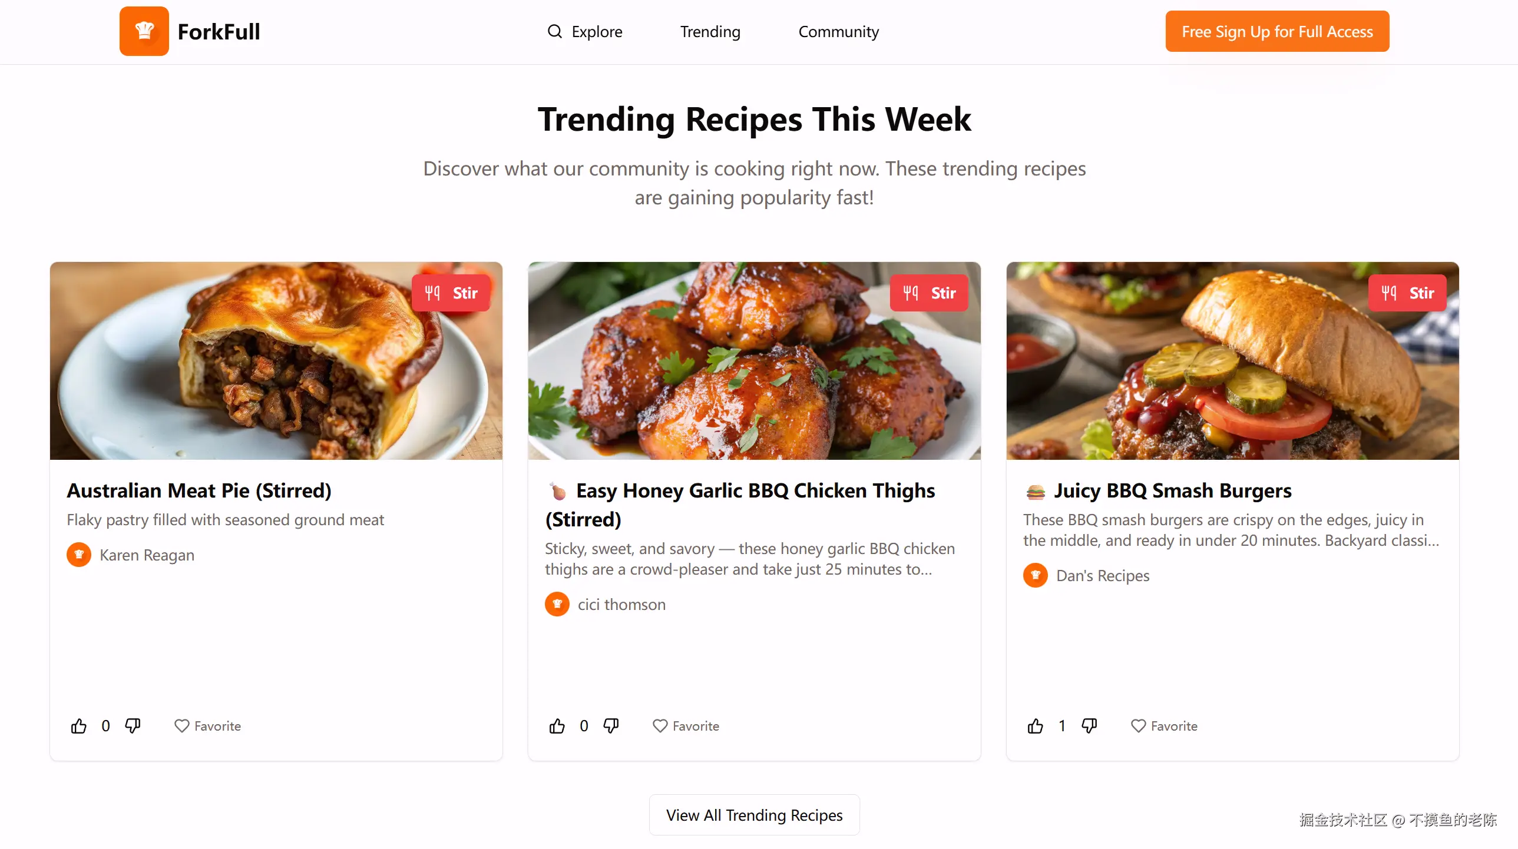Dislike the Australian Meat Pie recipe
Image resolution: width=1518 pixels, height=849 pixels.
[x=133, y=726]
